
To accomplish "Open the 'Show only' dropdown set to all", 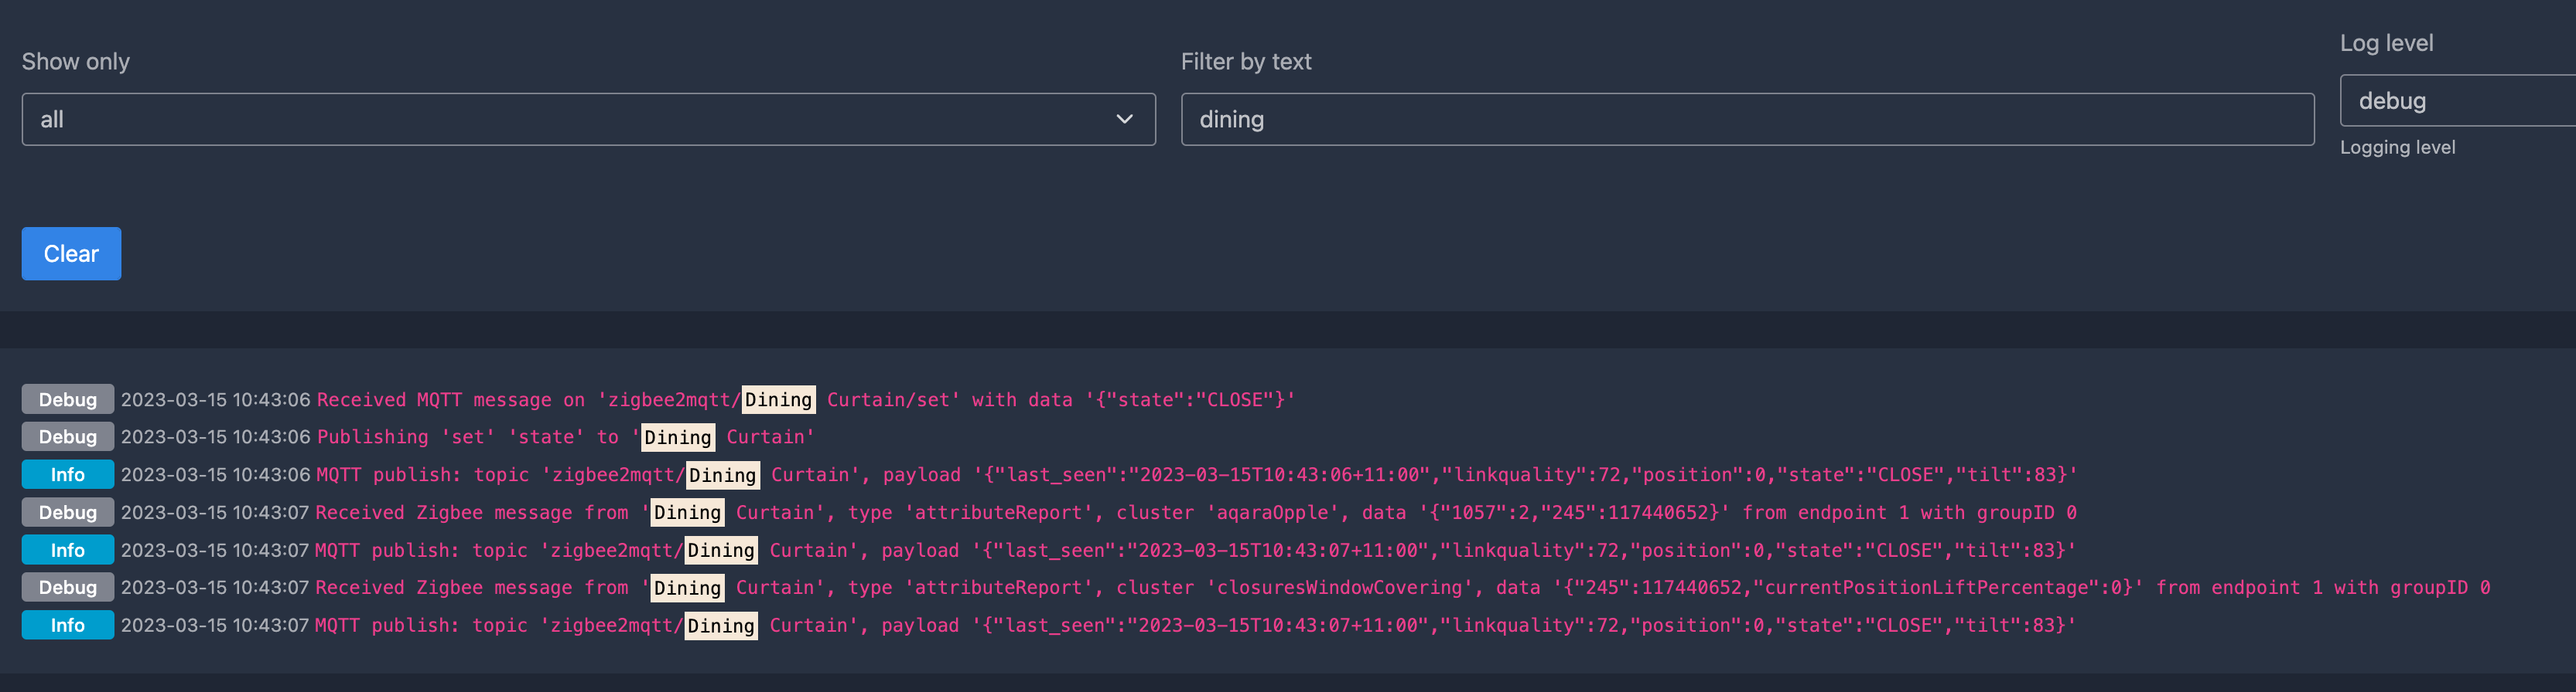I will [588, 119].
